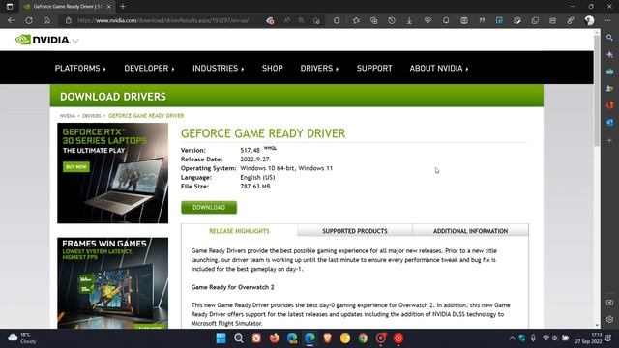Switch to ADDITIONAL INFORMATION tab
The image size is (619, 348).
[x=470, y=231]
